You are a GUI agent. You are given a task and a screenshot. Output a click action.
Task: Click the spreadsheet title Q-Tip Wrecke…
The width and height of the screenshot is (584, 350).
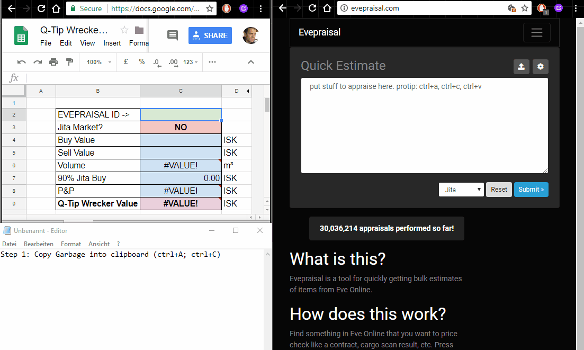74,30
